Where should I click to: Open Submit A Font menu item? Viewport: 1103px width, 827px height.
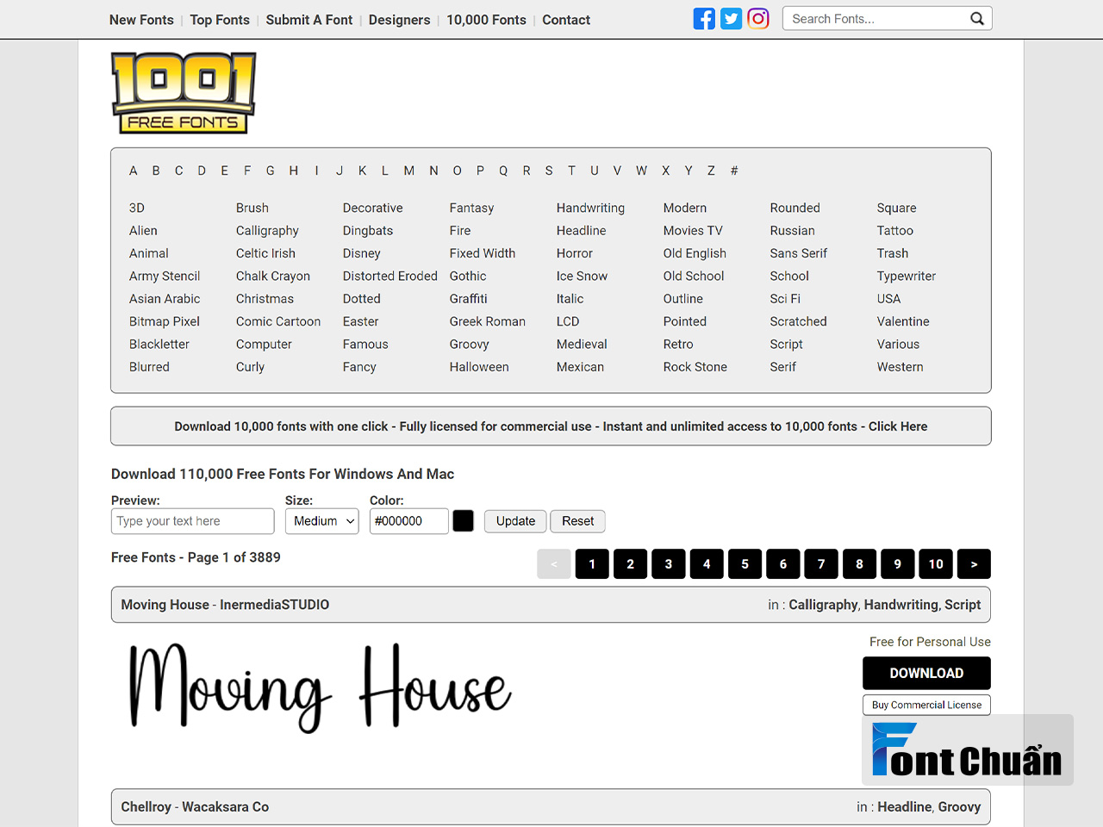click(309, 20)
